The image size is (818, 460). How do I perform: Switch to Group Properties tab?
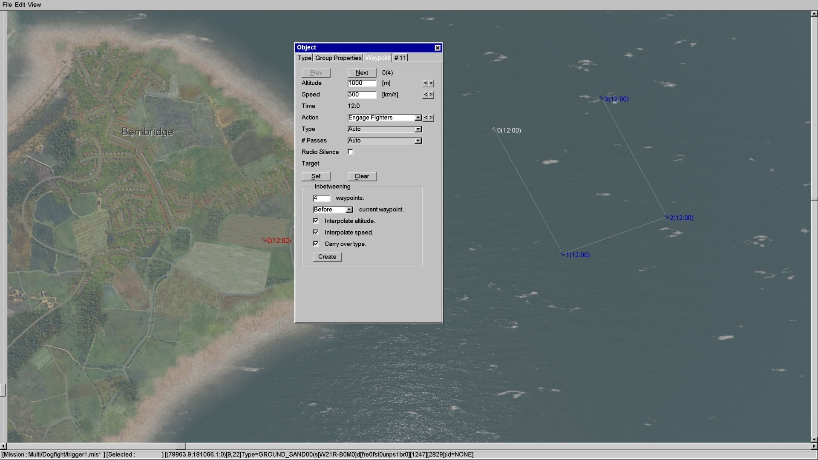pos(338,58)
